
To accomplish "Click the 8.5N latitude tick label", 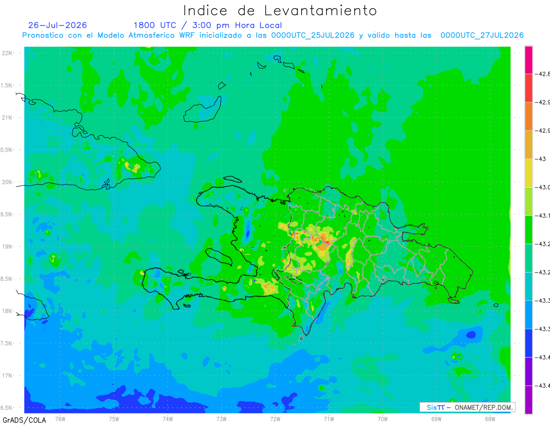I will (7, 279).
